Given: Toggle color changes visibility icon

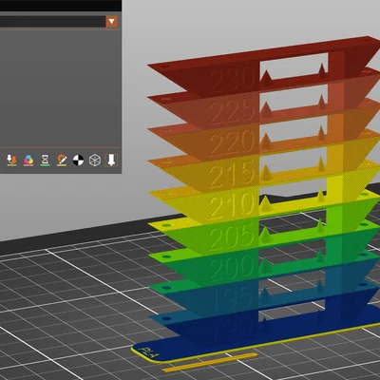Looking at the screenshot, I should 28,161.
